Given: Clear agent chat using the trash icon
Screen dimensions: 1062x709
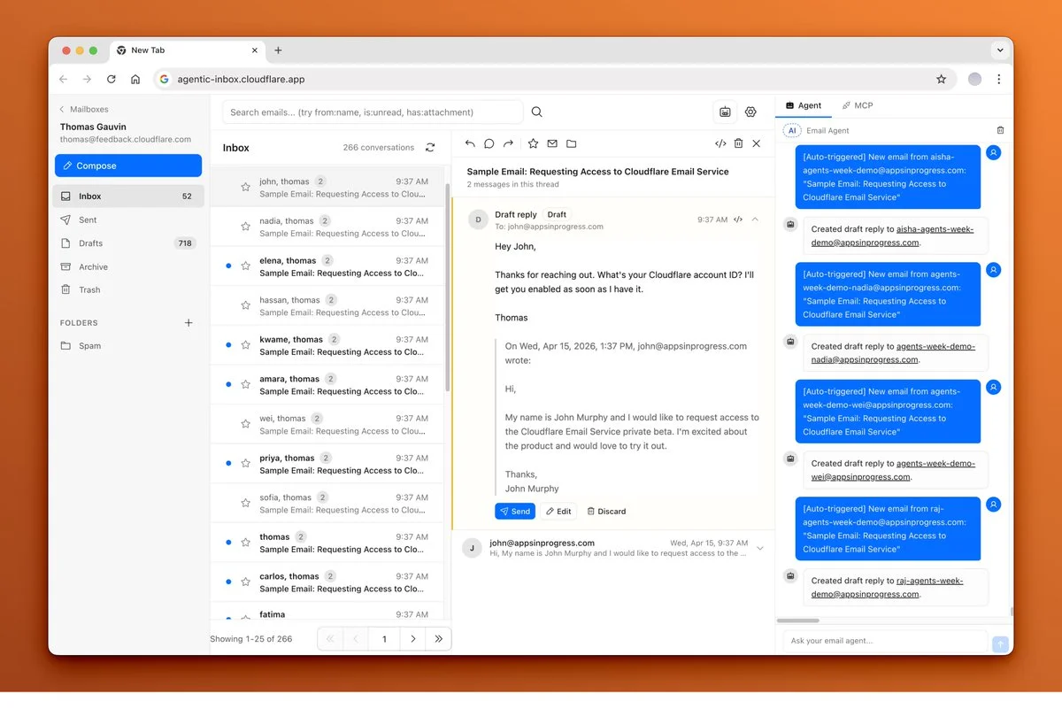Looking at the screenshot, I should 1000,130.
